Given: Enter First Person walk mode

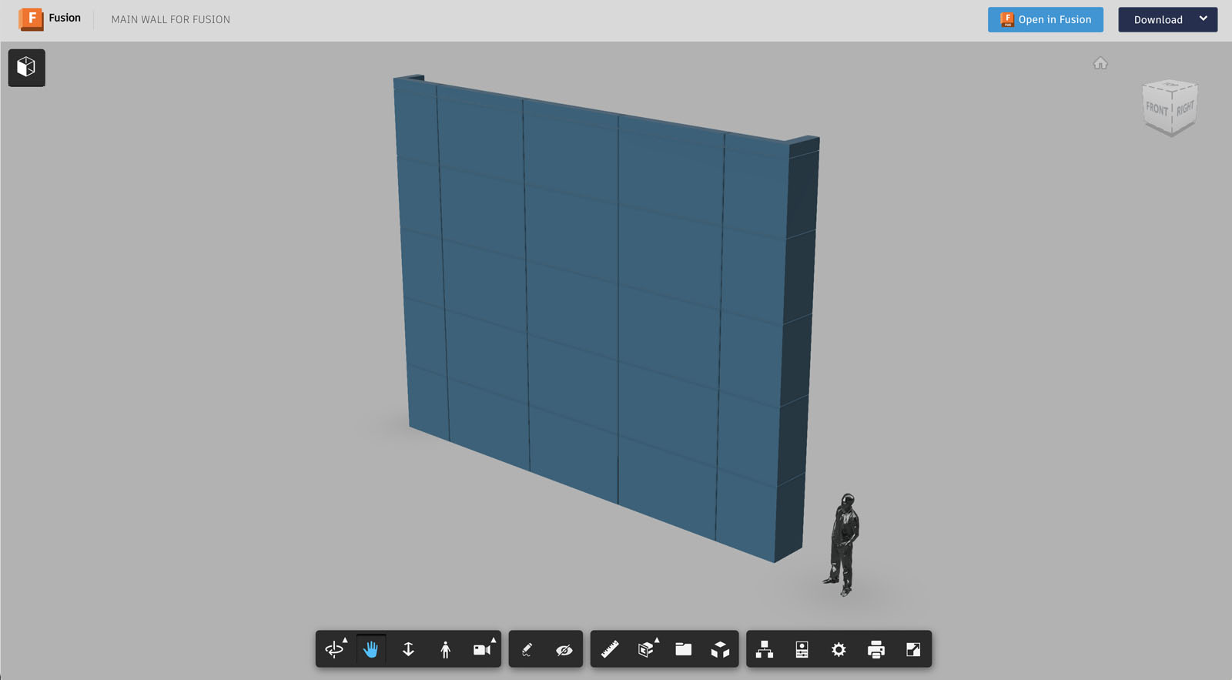Looking at the screenshot, I should (x=445, y=649).
